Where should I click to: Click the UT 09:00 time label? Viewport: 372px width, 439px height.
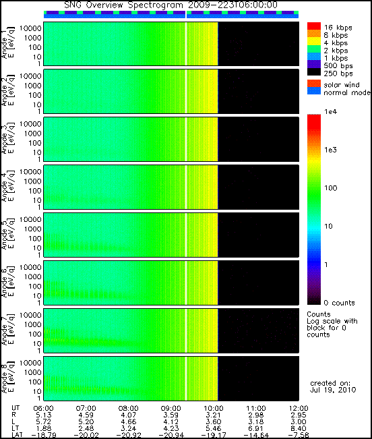[171, 409]
